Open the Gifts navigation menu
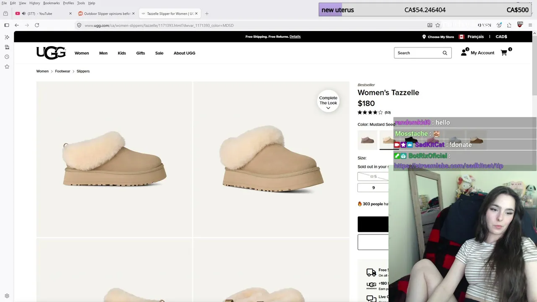The image size is (537, 302). coord(141,53)
